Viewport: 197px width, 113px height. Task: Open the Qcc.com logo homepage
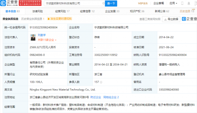point(9,3)
